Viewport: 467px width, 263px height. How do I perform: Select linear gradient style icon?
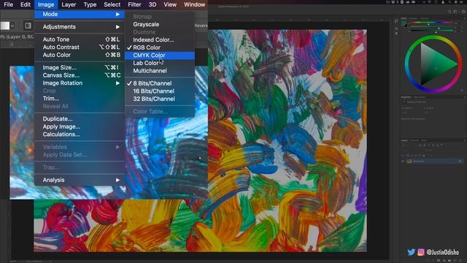click(x=28, y=26)
